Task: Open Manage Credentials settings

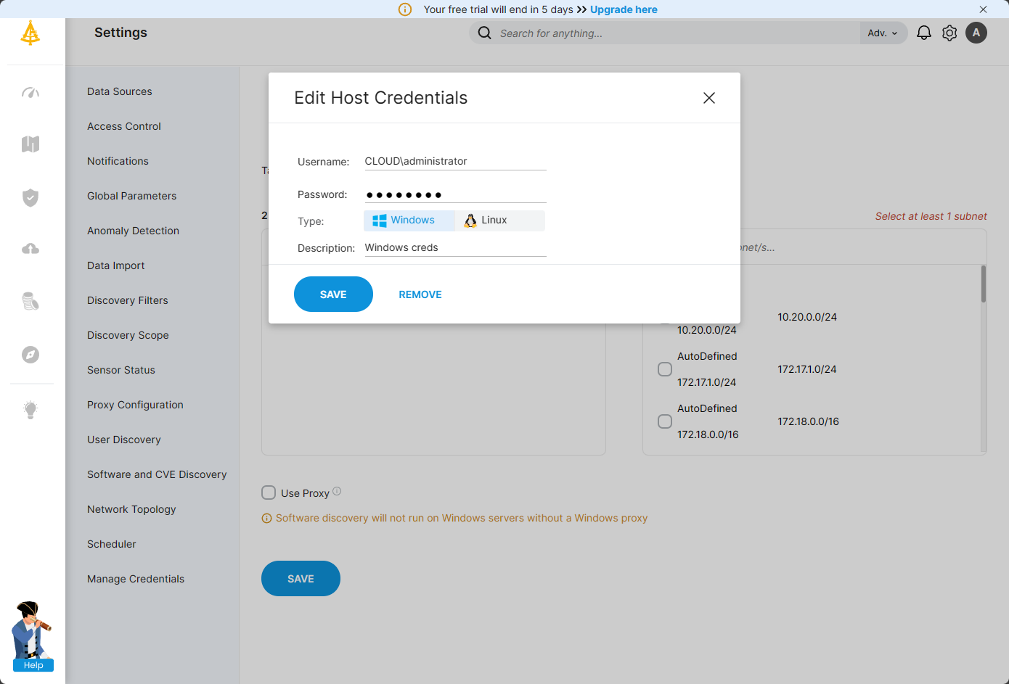Action: click(x=136, y=579)
